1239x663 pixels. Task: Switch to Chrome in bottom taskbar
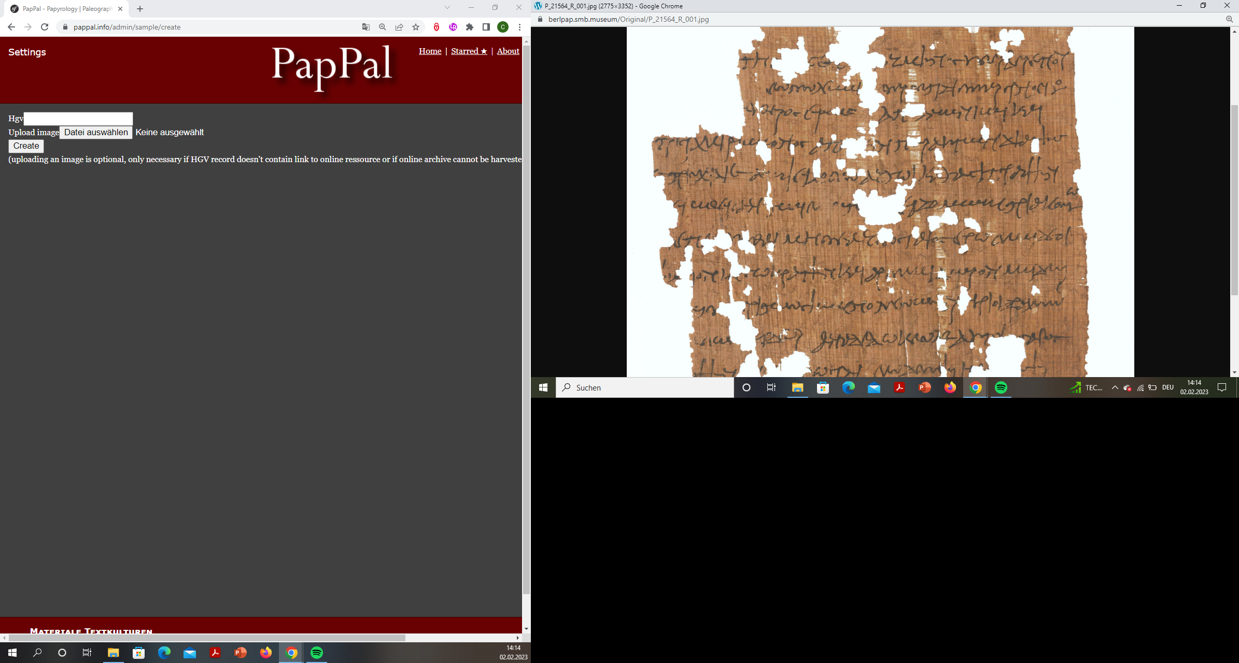click(x=291, y=653)
